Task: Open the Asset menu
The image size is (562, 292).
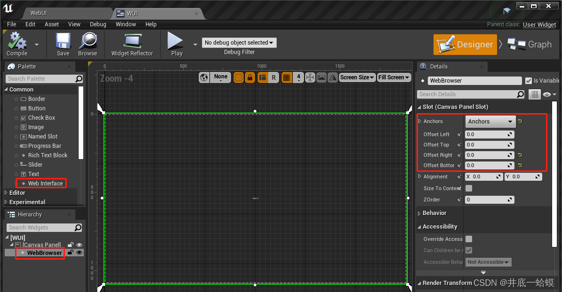Action: pos(52,24)
